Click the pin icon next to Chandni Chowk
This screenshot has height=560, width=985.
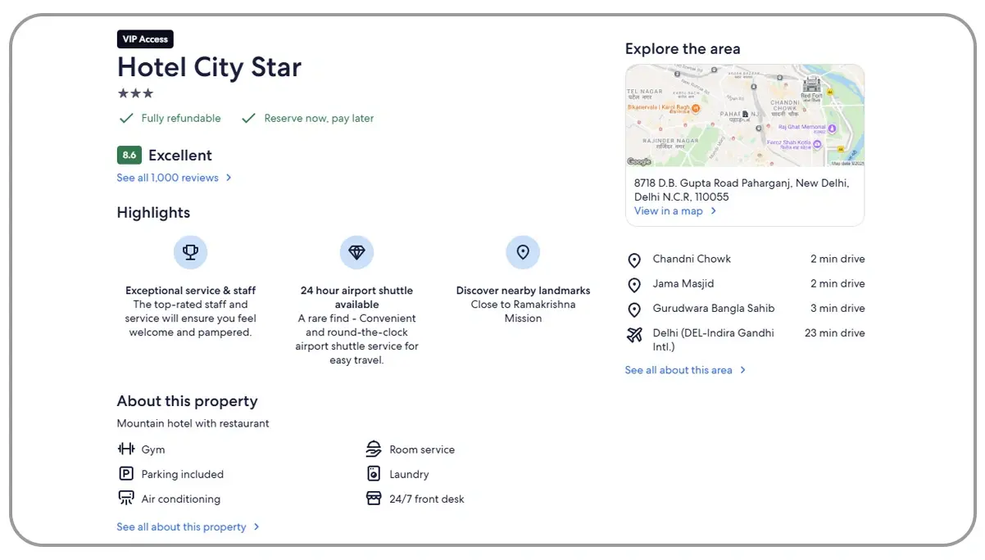[634, 260]
